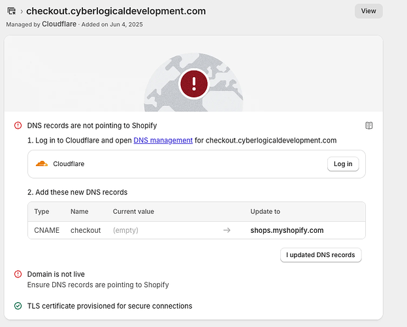The width and height of the screenshot is (407, 327).
Task: Confirm with I updated DNS records
Action: point(321,255)
